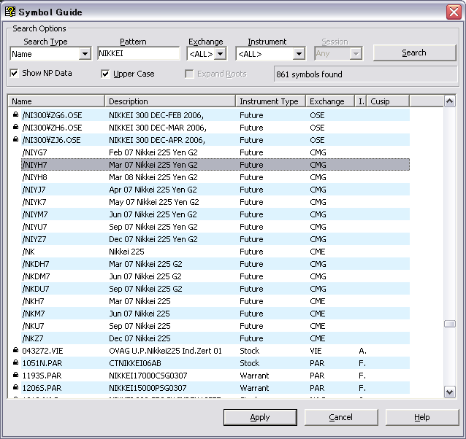The width and height of the screenshot is (466, 439).
Task: Click description 'CTNIKKEI06AB'
Action: [x=135, y=363]
